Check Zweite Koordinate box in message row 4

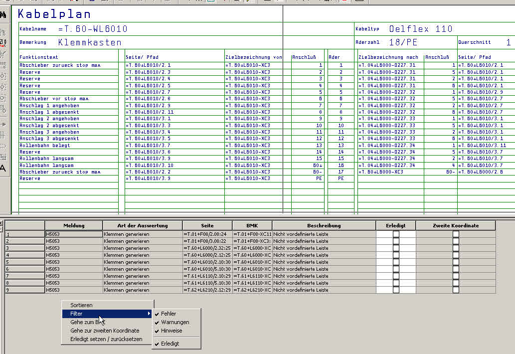[456, 255]
